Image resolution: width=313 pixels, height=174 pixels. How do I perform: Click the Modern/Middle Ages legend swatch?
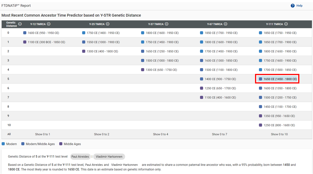tap(23, 144)
